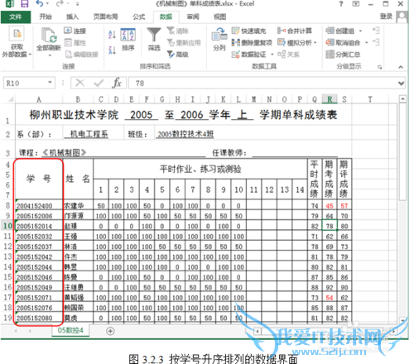The image size is (414, 364).
Task: Click the Help question mark icon
Action: tap(341, 3)
